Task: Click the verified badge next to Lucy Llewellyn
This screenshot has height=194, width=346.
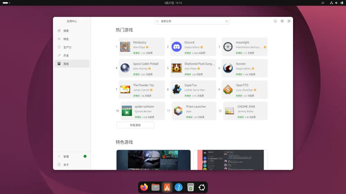Action: click(255, 90)
